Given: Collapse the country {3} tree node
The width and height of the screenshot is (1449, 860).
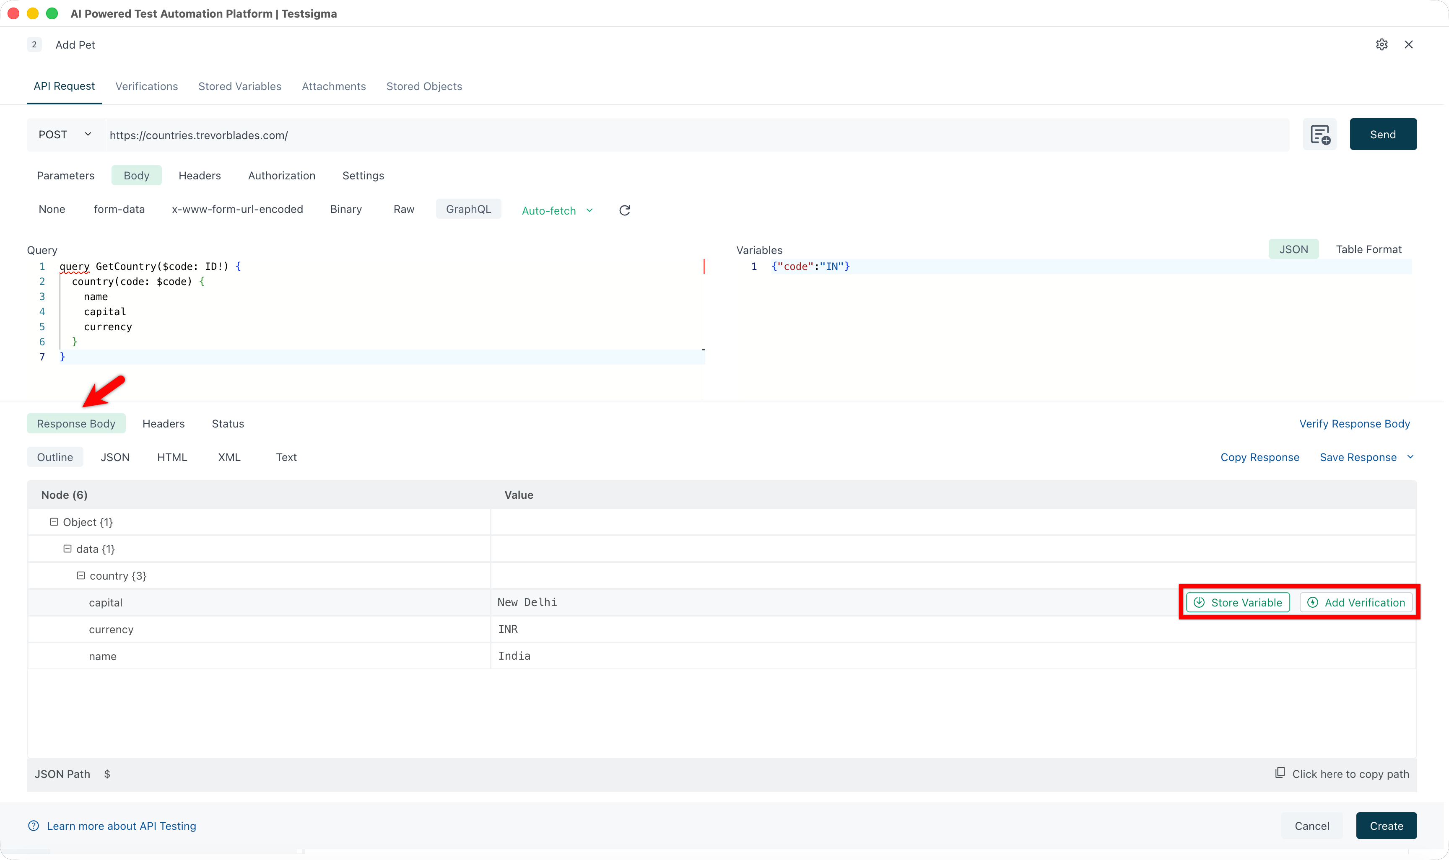Looking at the screenshot, I should coord(81,575).
